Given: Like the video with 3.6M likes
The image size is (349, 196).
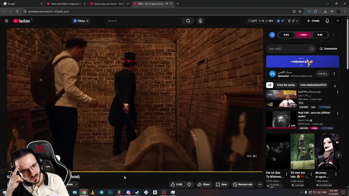Looking at the screenshot, I should click(x=176, y=185).
